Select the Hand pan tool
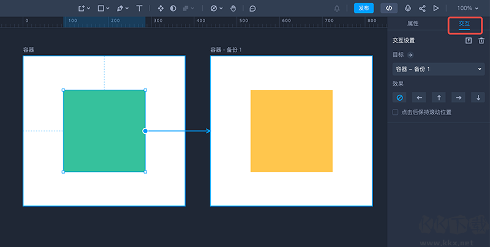Screen dimensions: 490x247 point(233,9)
